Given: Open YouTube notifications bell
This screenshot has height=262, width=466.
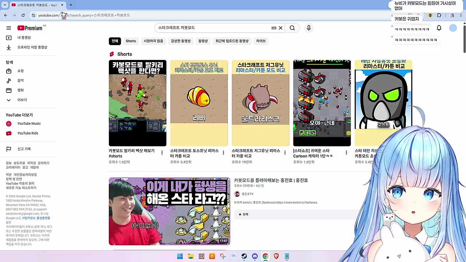Looking at the screenshot, I should 439,28.
